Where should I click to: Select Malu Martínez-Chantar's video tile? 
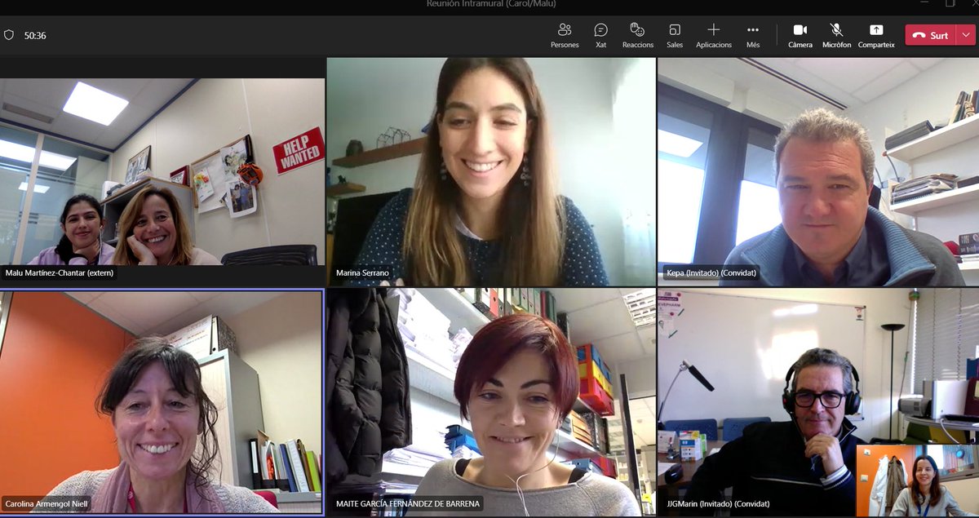[x=162, y=171]
